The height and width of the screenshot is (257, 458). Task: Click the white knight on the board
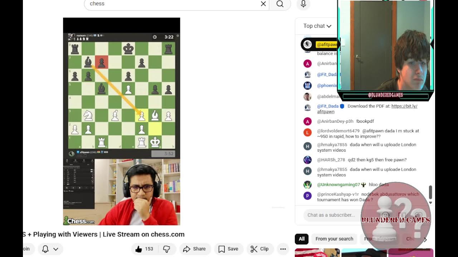coord(88,115)
